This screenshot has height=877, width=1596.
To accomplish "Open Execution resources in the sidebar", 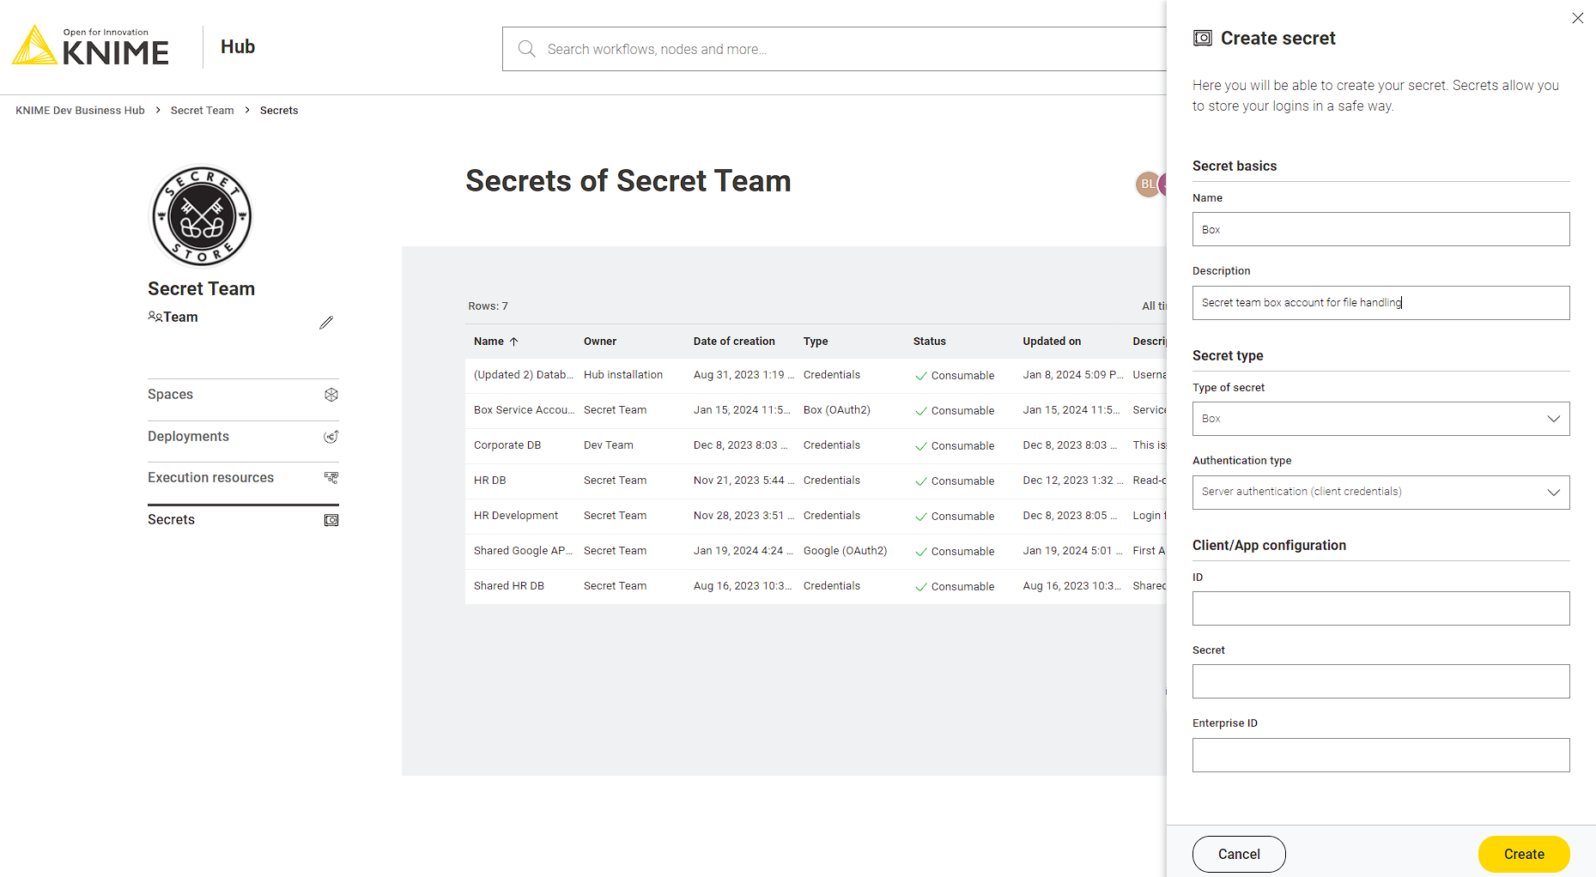I will (243, 478).
